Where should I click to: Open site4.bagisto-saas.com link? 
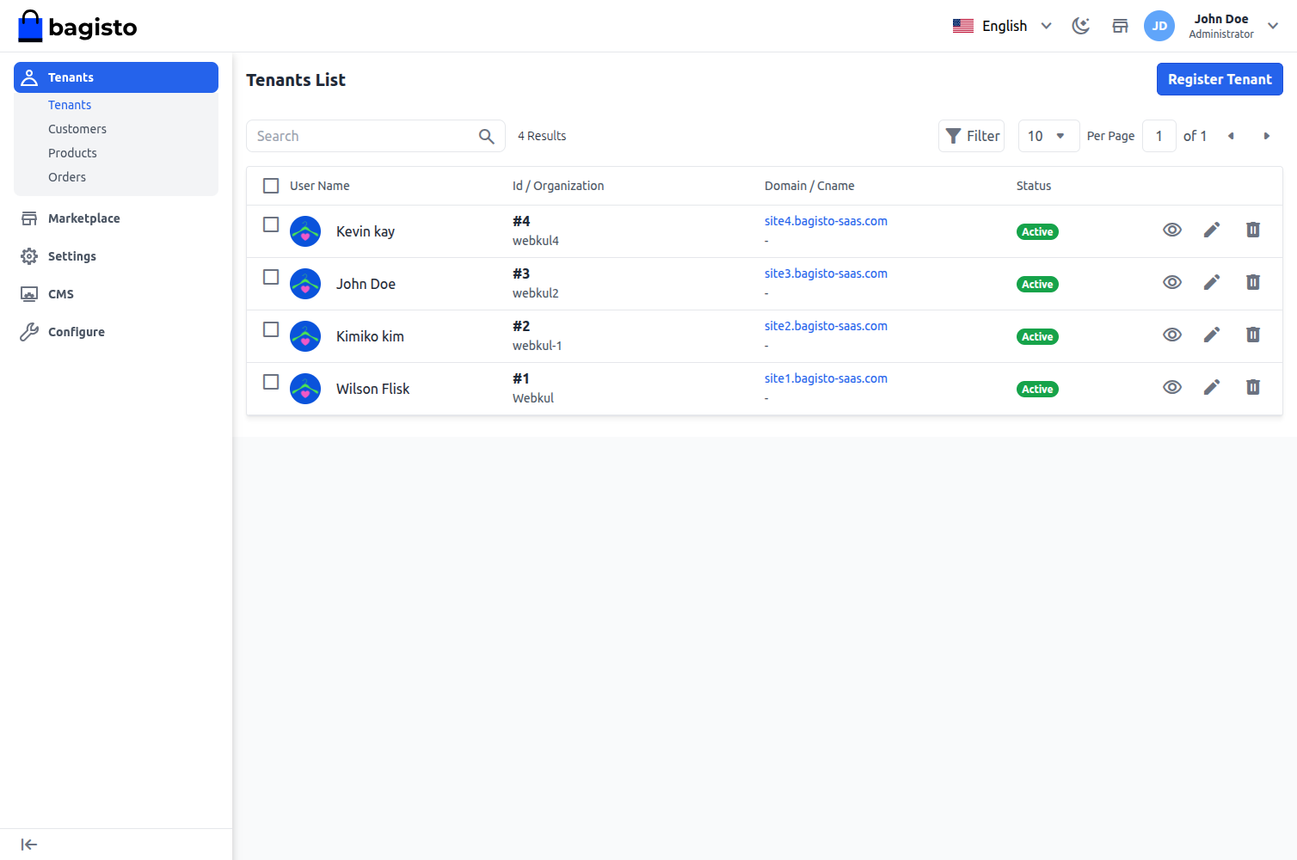[x=826, y=221]
